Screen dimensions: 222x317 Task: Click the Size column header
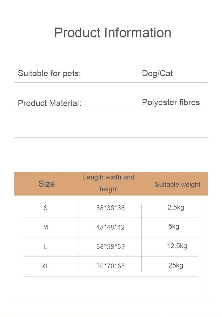tap(46, 184)
